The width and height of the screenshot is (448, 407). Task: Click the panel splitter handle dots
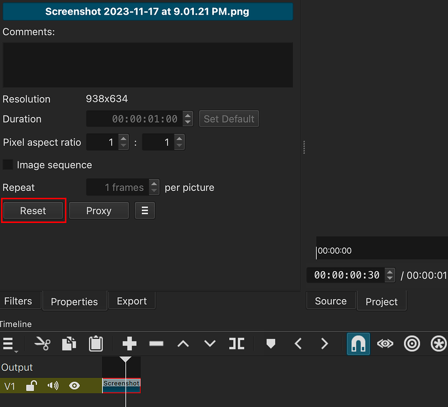[x=304, y=148]
